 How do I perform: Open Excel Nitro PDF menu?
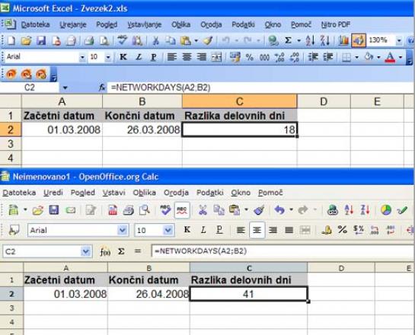tap(336, 24)
